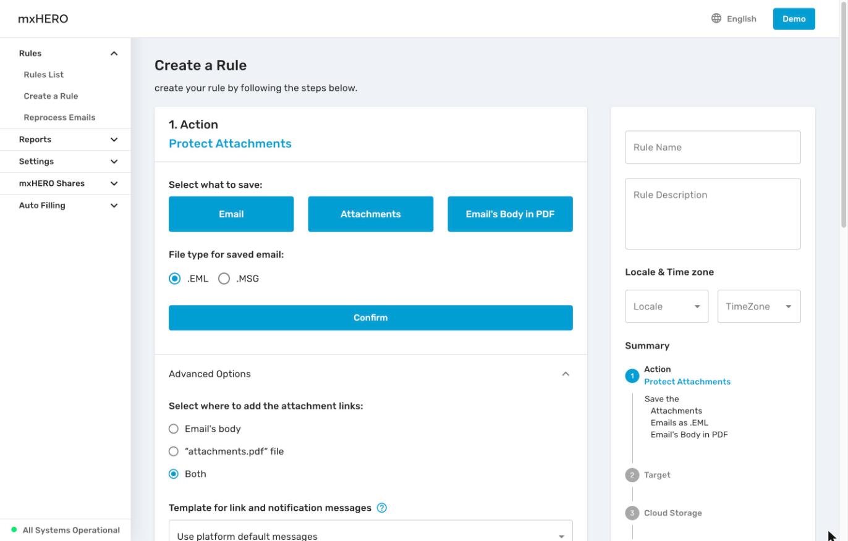Click the mxHERO logo
This screenshot has width=848, height=541.
coord(43,19)
